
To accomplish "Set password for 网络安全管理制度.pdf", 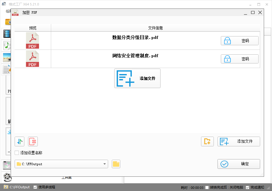I will (x=239, y=59).
